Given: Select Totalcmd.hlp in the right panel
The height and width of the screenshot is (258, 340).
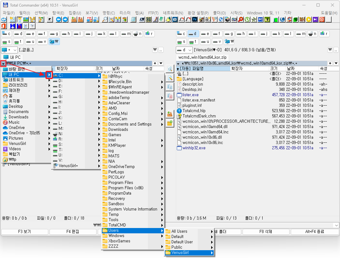Looking at the screenshot, I should point(194,111).
